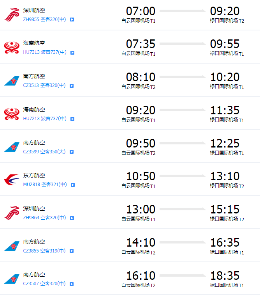Select the 07:00 departure time
Screen dimensions: 260x295
[x=141, y=11]
